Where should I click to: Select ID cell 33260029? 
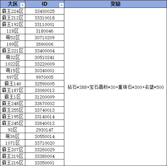coord(45,149)
